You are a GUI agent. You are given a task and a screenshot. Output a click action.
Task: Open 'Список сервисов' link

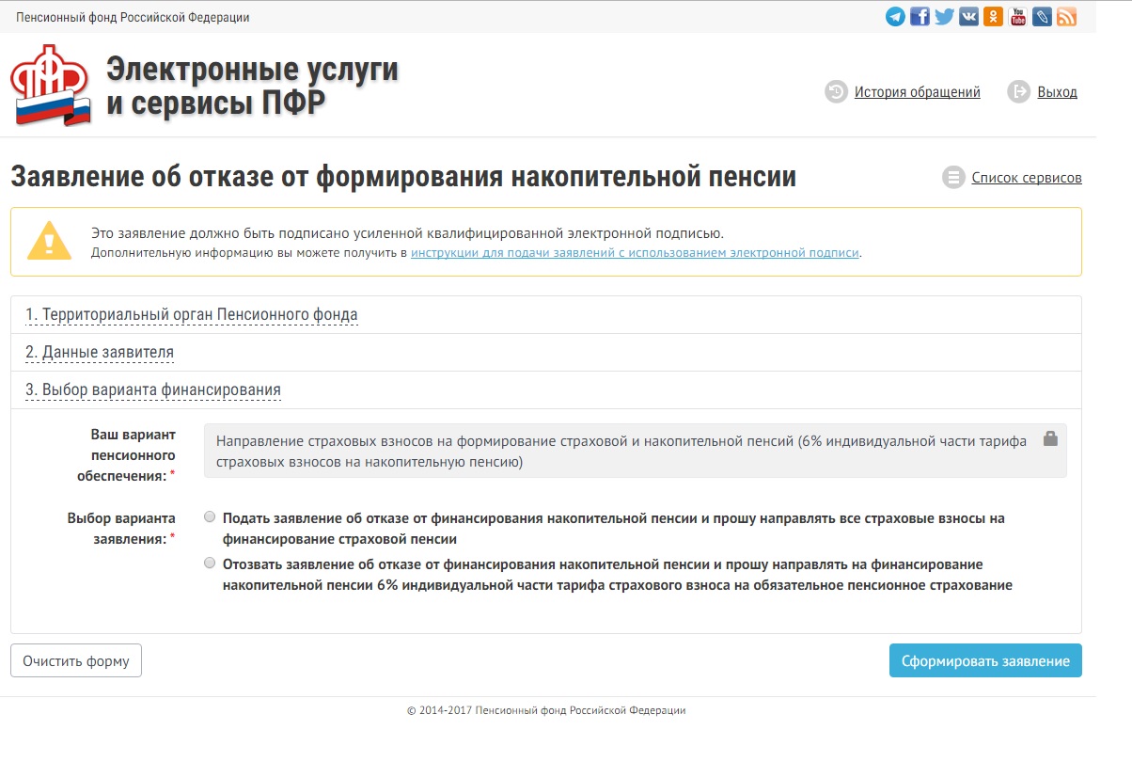[1026, 178]
